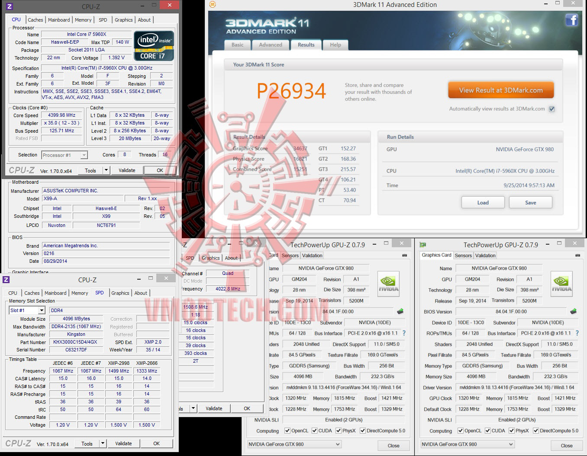Click the Validate button in CPU-Z
The height and width of the screenshot is (456, 587).
click(126, 170)
